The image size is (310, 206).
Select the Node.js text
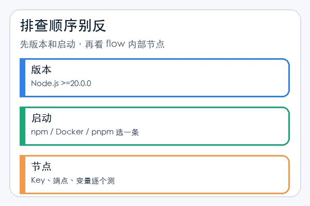(45, 83)
